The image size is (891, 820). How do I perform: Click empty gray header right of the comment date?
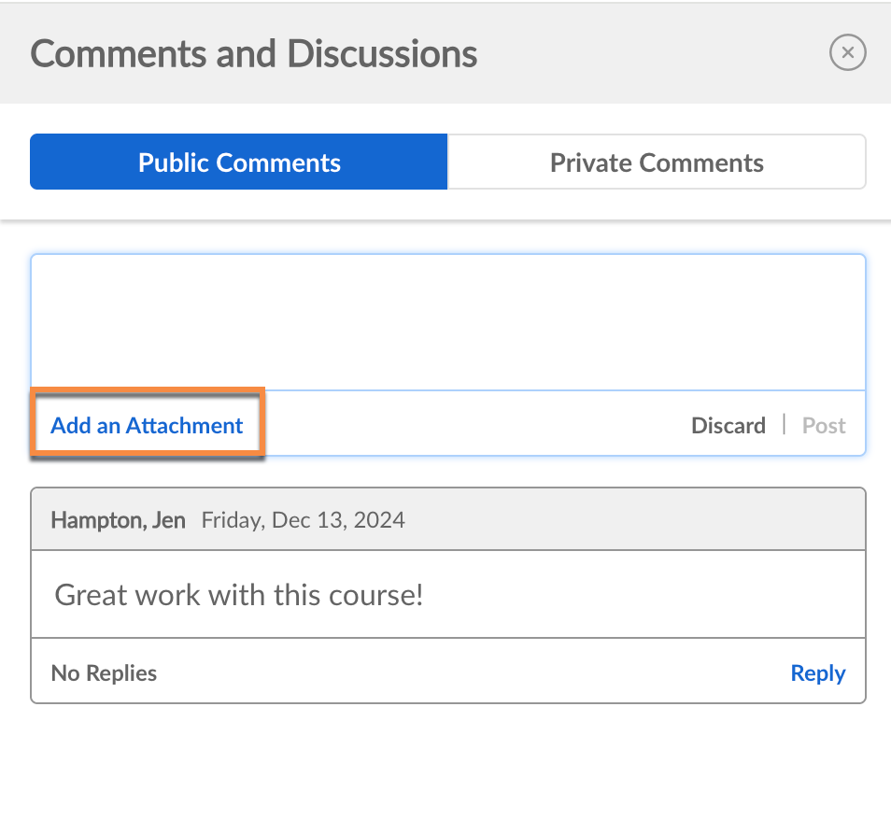click(x=635, y=520)
